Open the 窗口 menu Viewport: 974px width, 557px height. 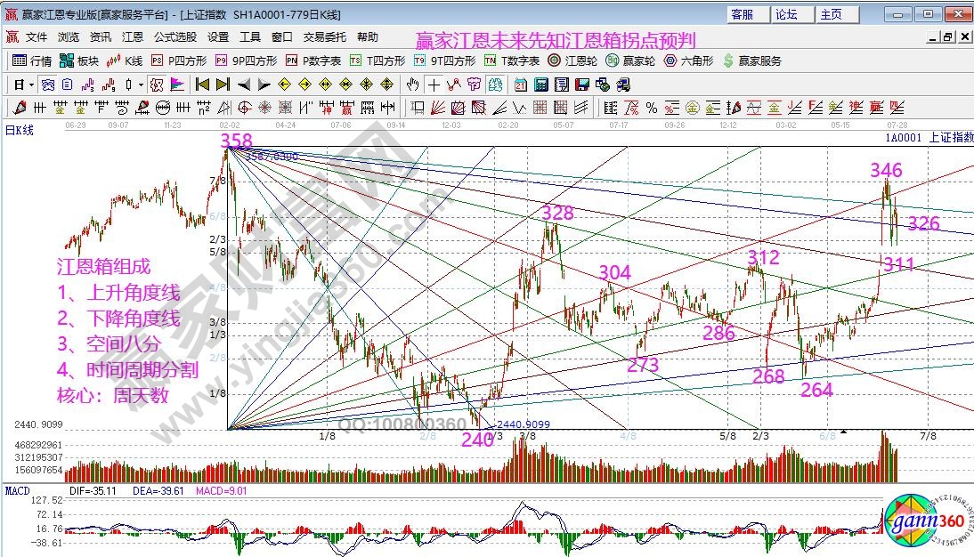282,37
